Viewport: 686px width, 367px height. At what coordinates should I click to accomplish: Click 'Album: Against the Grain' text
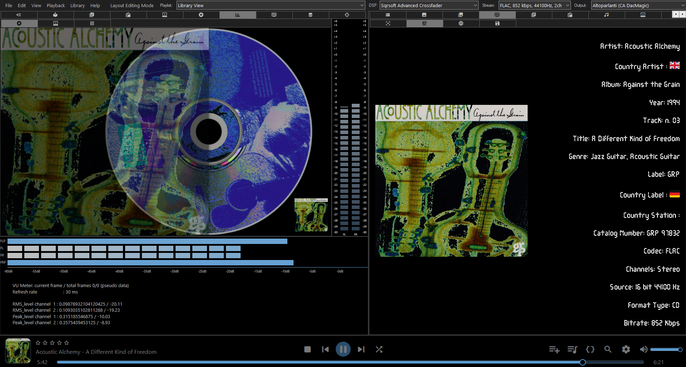click(x=641, y=85)
